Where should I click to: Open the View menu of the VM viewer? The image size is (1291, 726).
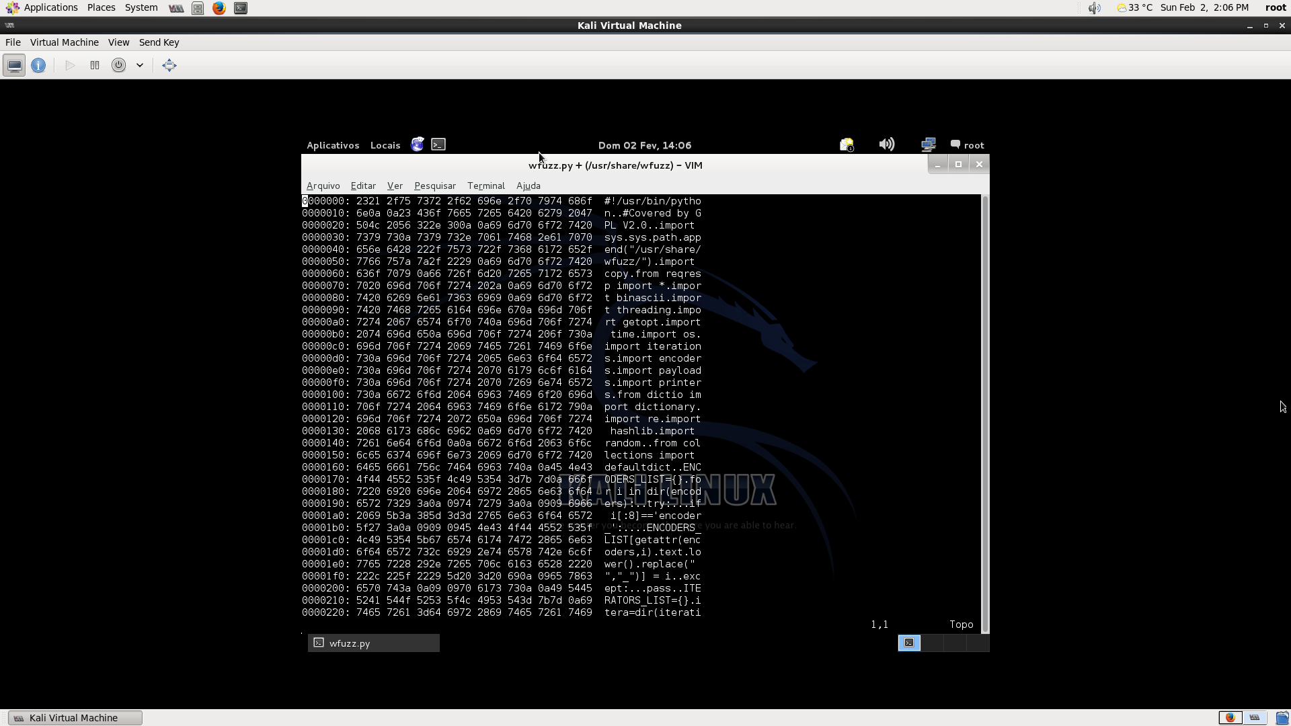coord(118,42)
